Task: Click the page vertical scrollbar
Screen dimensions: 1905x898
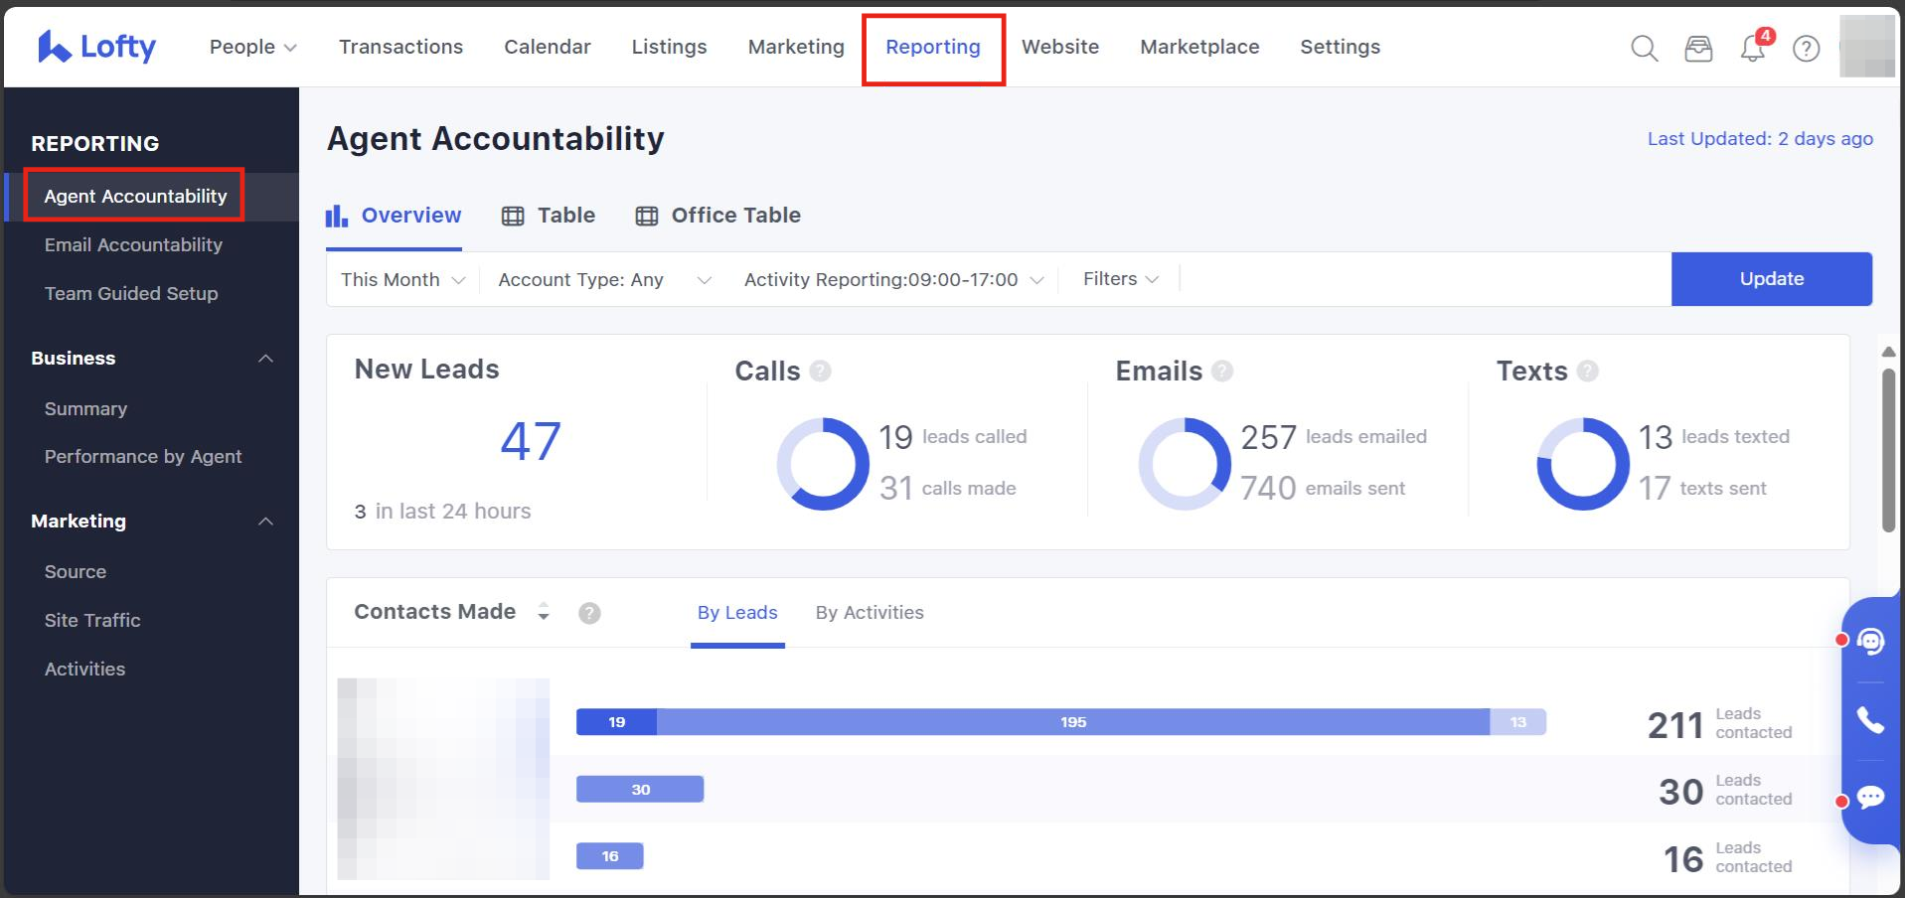Action: (1888, 450)
